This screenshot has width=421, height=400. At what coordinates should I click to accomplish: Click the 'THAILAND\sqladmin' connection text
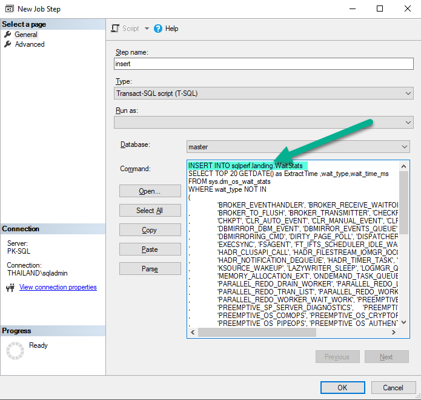click(38, 273)
